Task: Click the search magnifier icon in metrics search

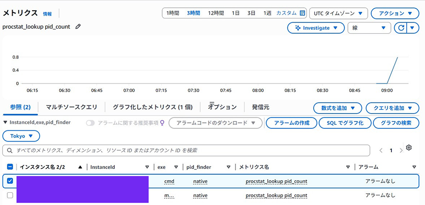Action: [10, 150]
